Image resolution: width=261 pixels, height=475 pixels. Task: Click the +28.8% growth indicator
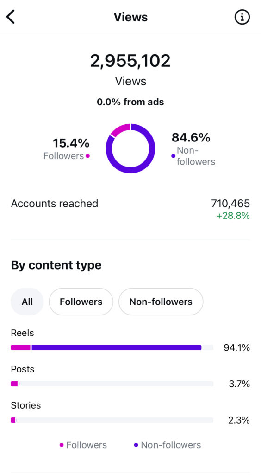pyautogui.click(x=233, y=216)
